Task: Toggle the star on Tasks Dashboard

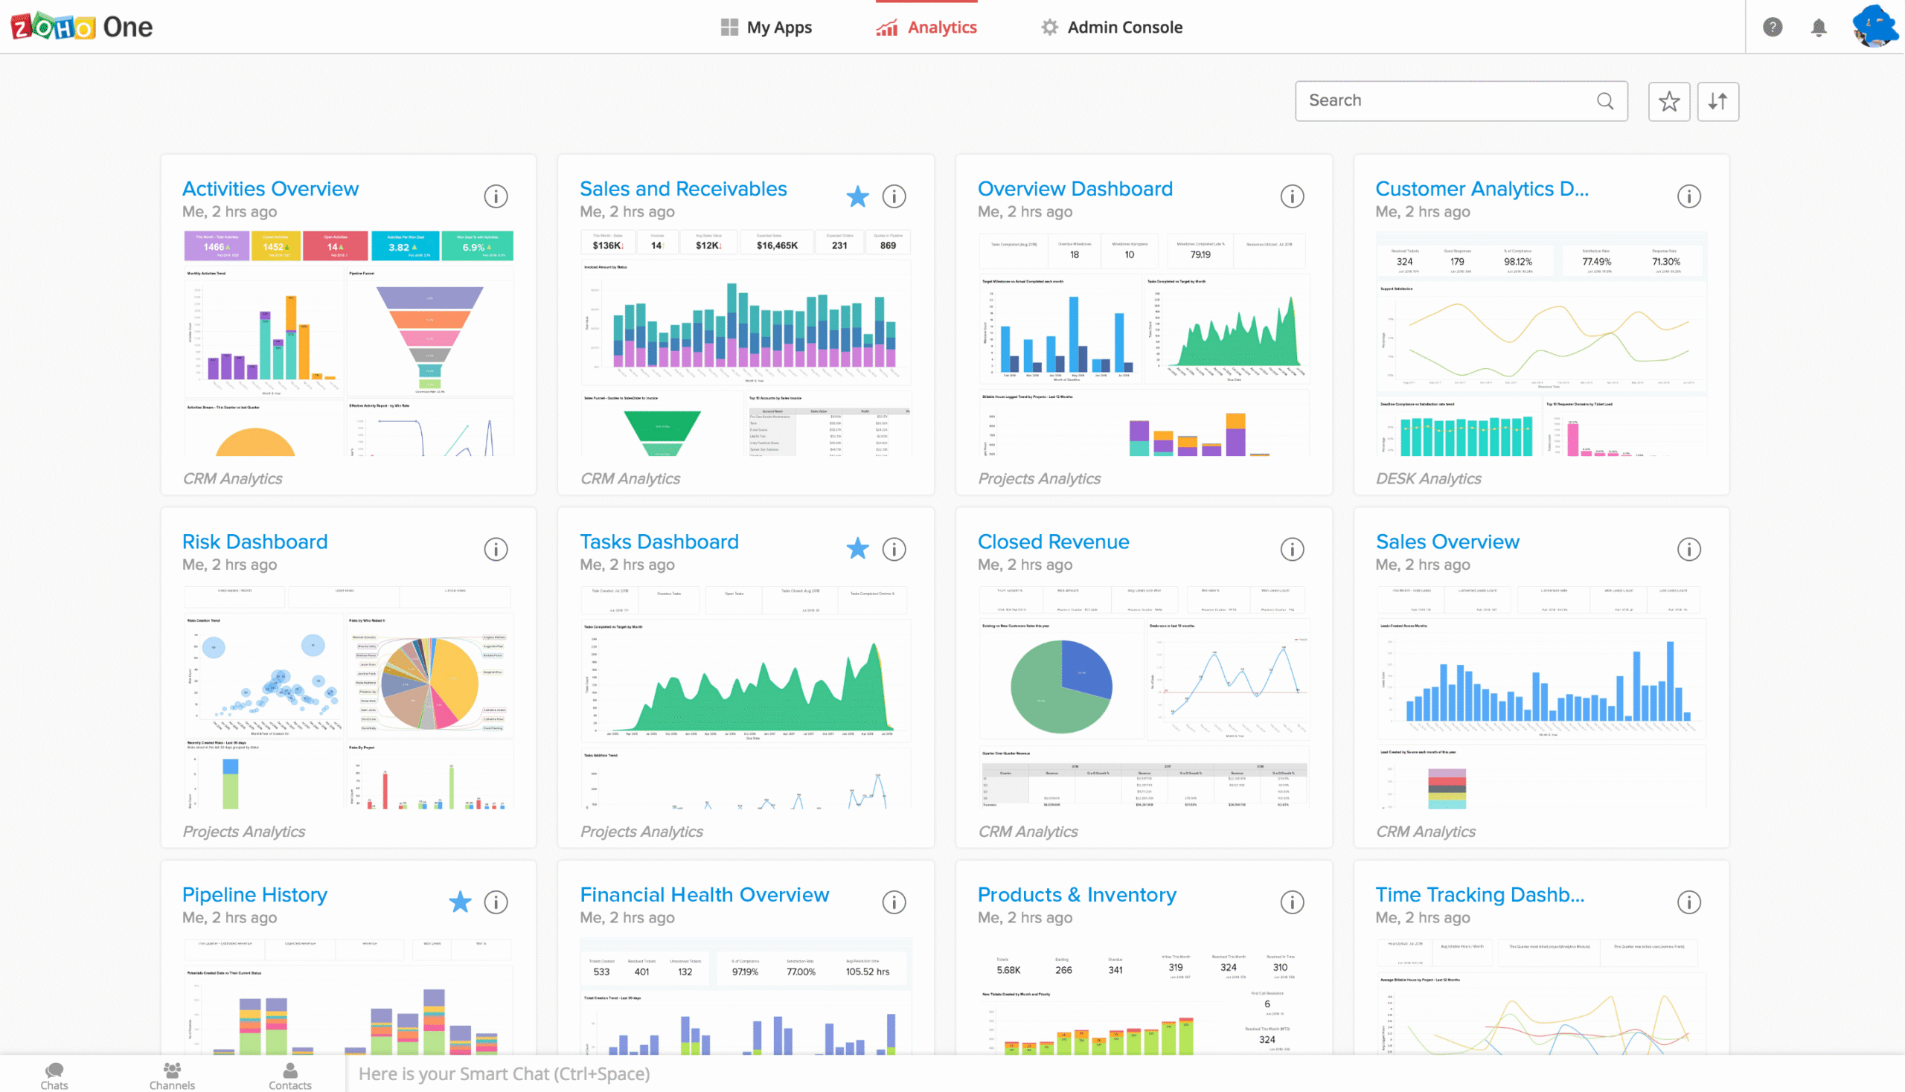Action: tap(857, 548)
